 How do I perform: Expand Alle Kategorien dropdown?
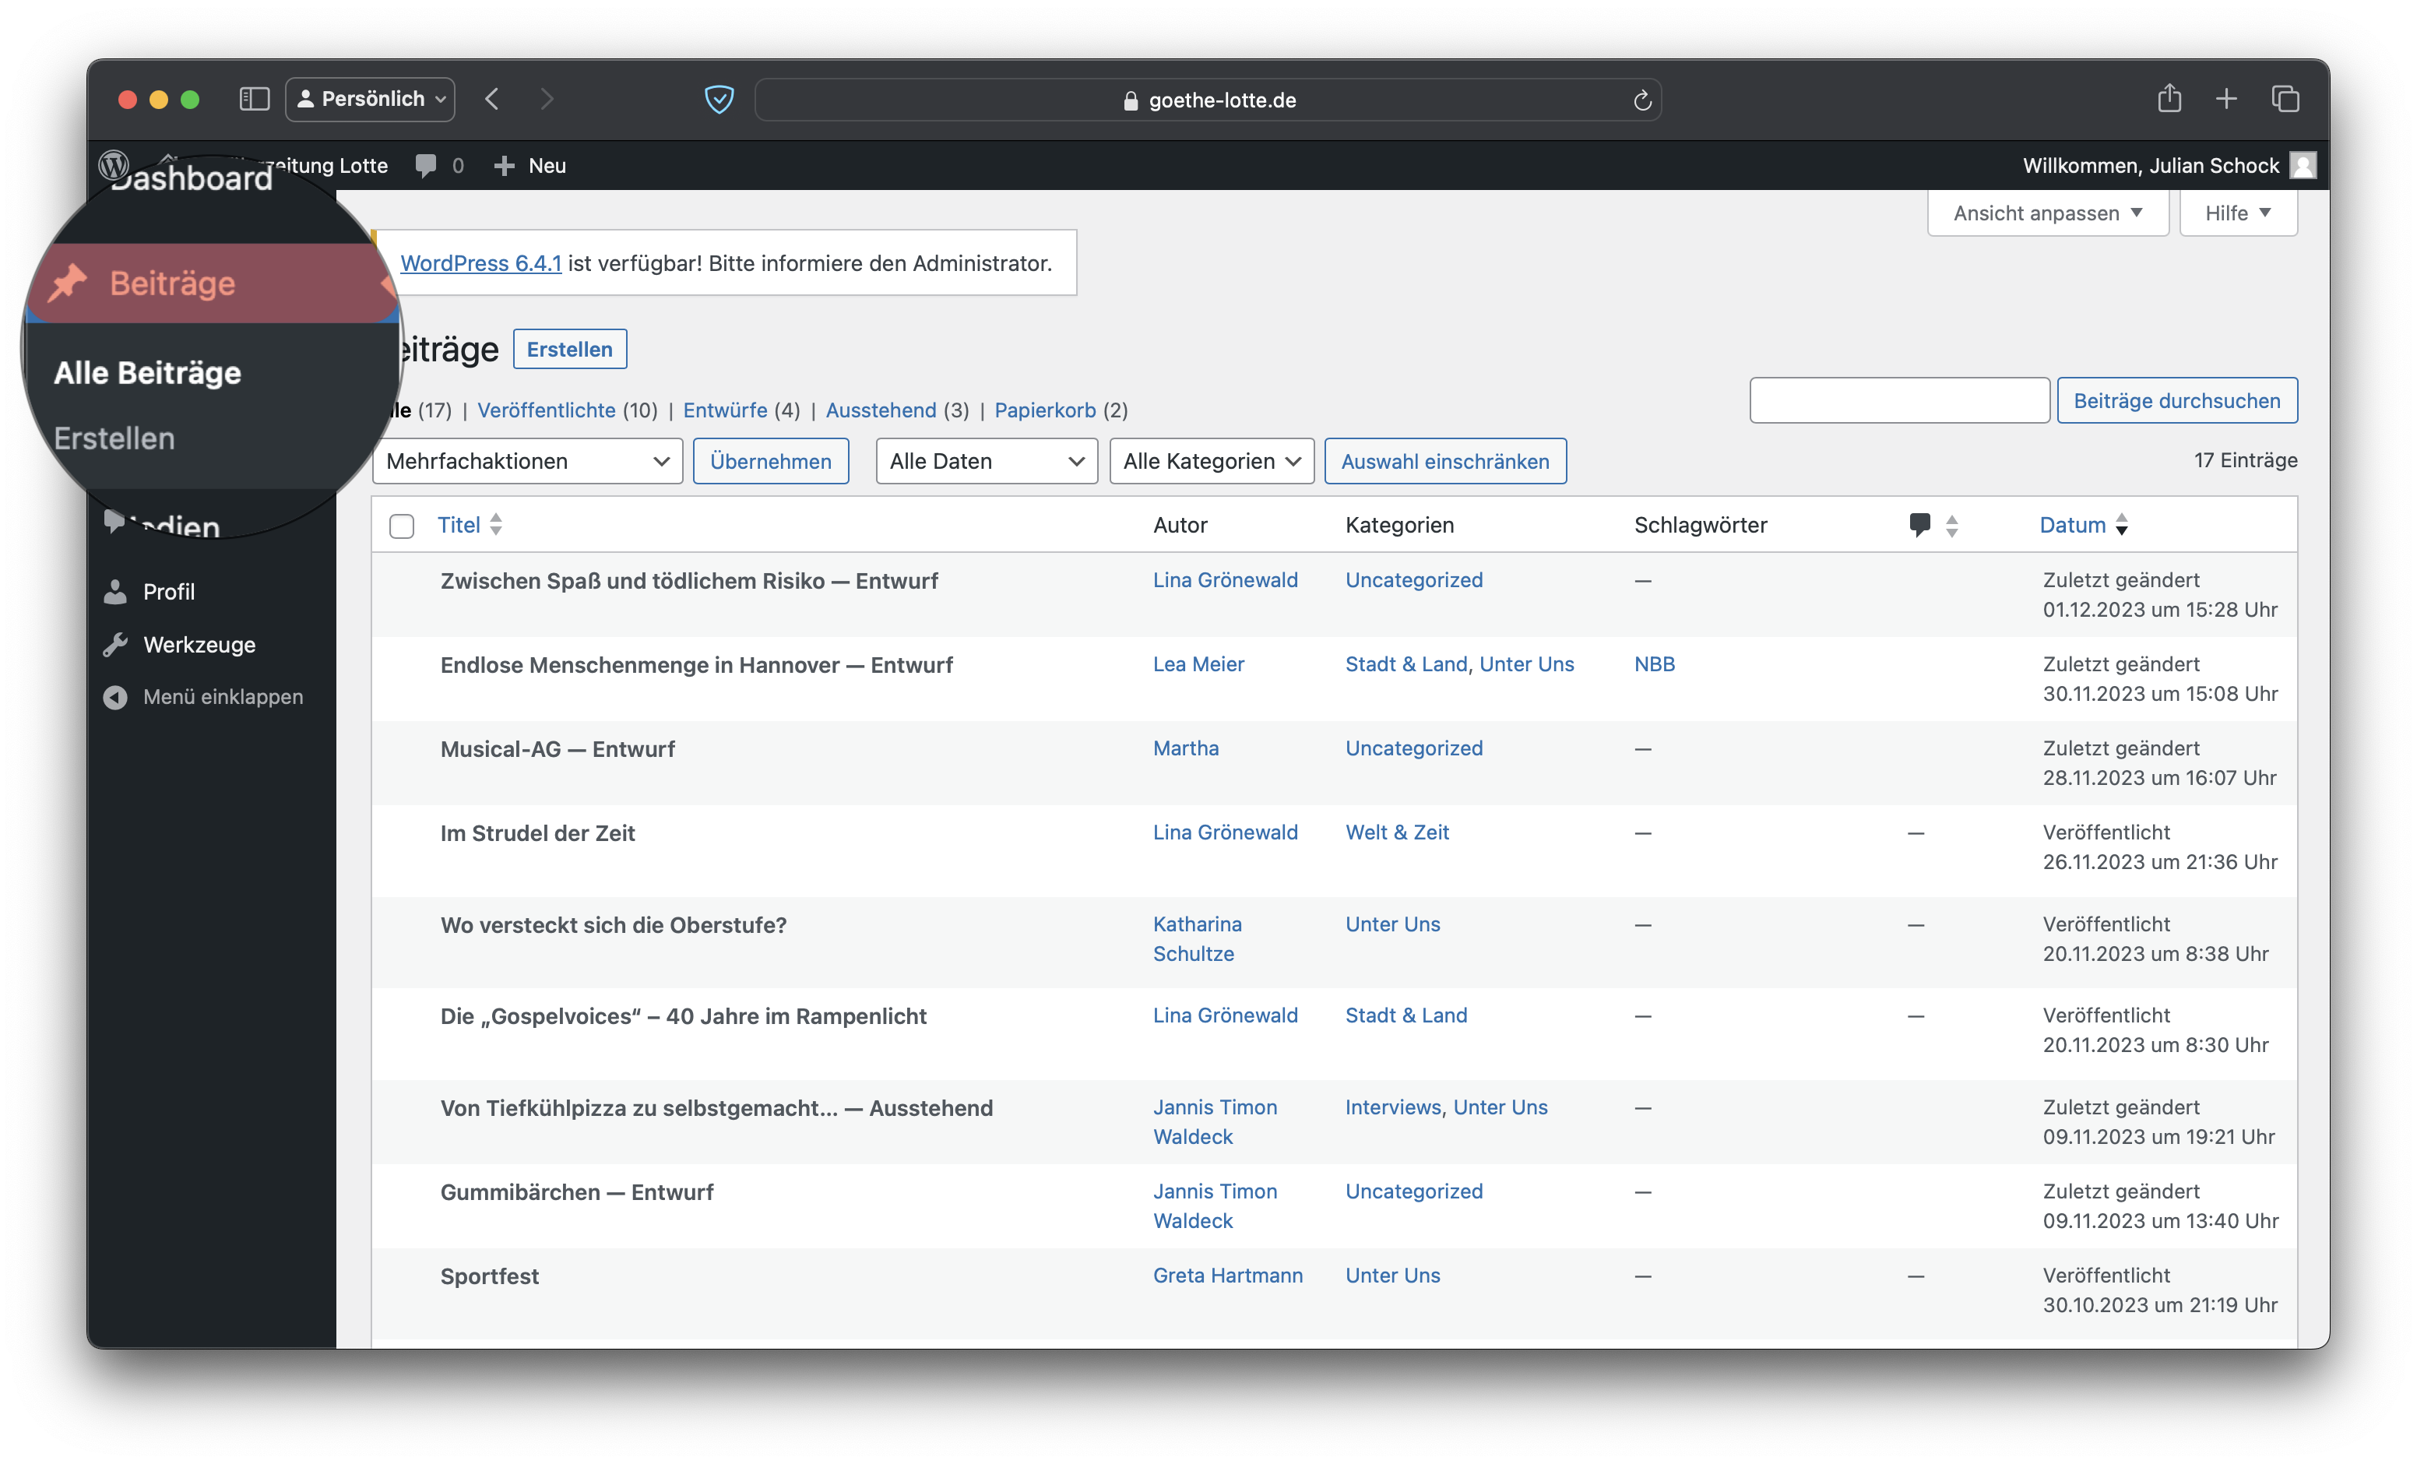coord(1211,461)
